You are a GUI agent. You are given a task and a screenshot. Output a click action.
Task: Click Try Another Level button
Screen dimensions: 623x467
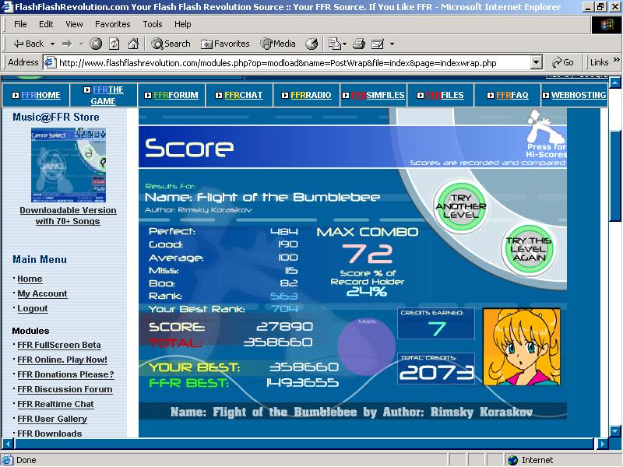click(461, 206)
